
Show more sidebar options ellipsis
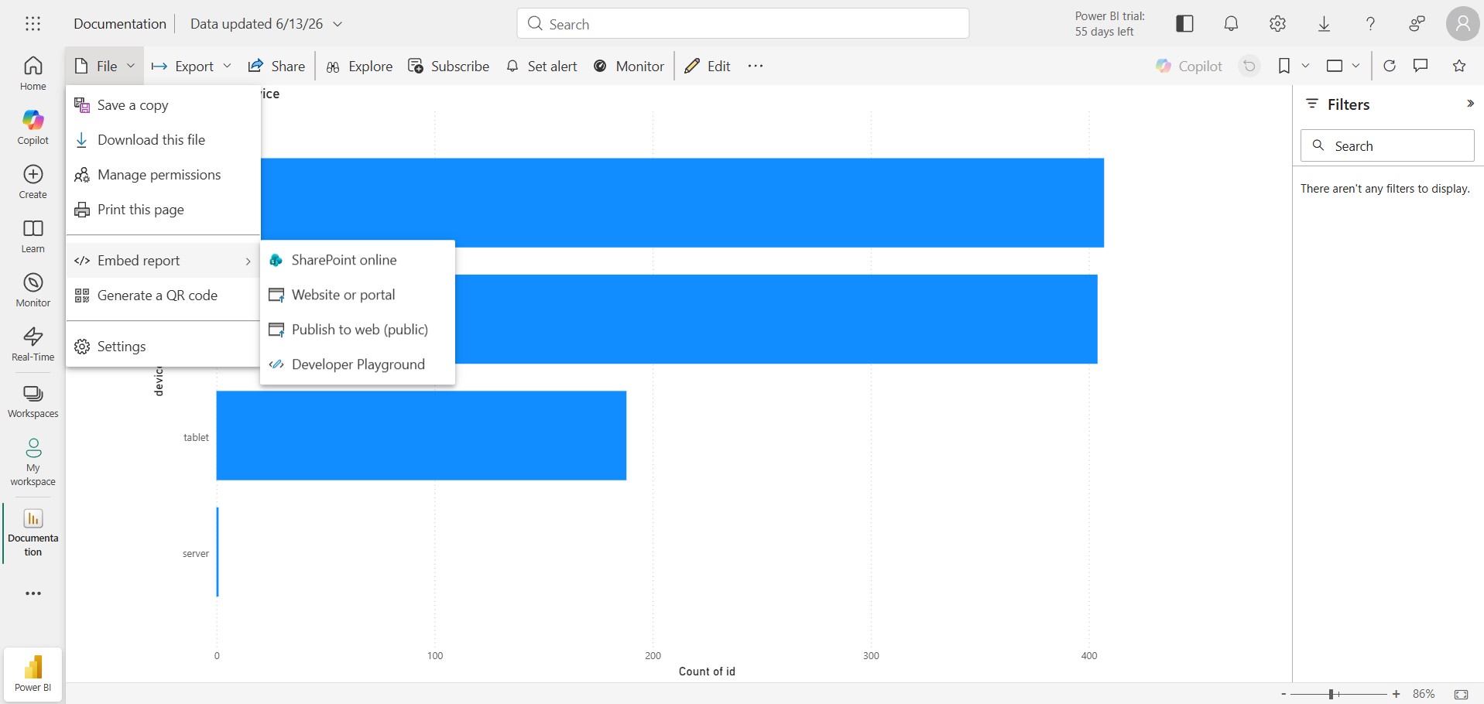[33, 593]
